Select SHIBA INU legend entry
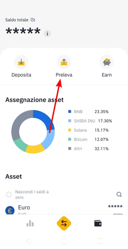Viewport: 128px width, 249px height. (x=90, y=121)
